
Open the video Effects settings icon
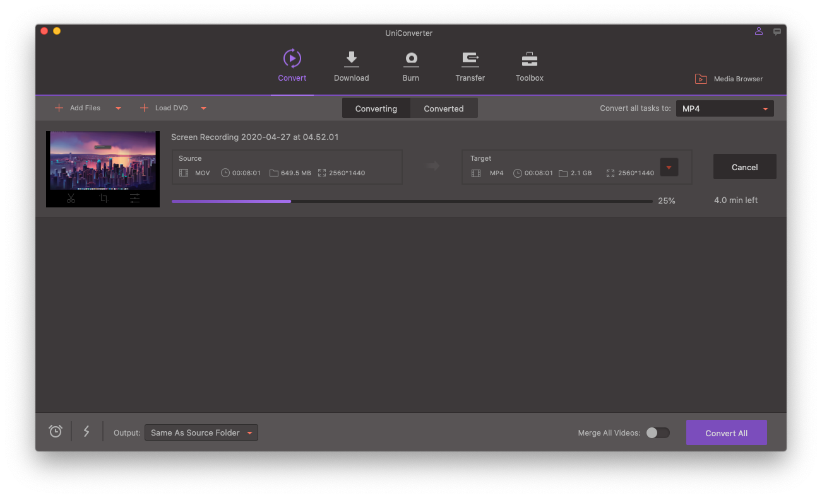134,198
